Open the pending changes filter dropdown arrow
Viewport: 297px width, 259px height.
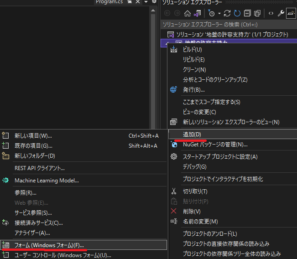coord(219,13)
